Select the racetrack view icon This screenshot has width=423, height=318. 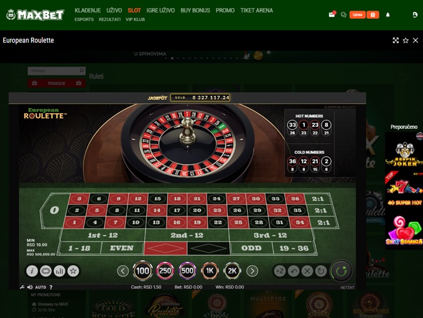pyautogui.click(x=46, y=271)
